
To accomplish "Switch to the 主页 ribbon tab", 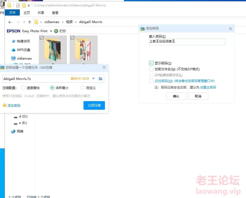I will pyautogui.click(x=27, y=13).
